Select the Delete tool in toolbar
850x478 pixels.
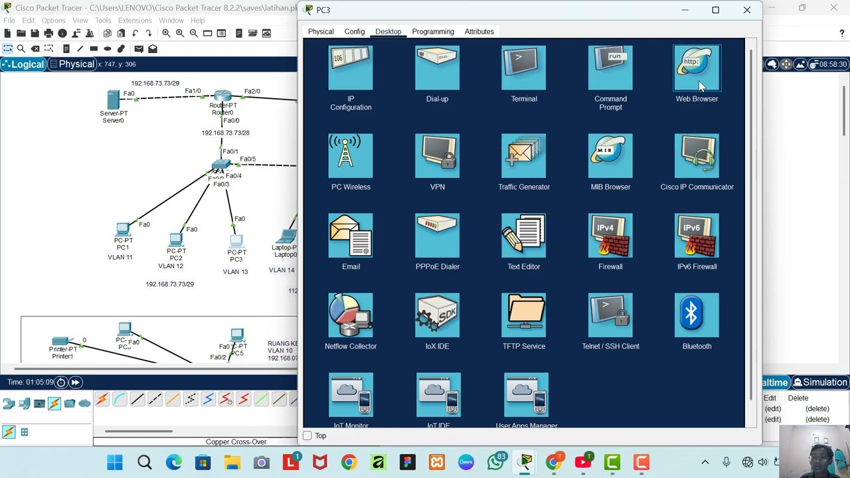(36, 48)
